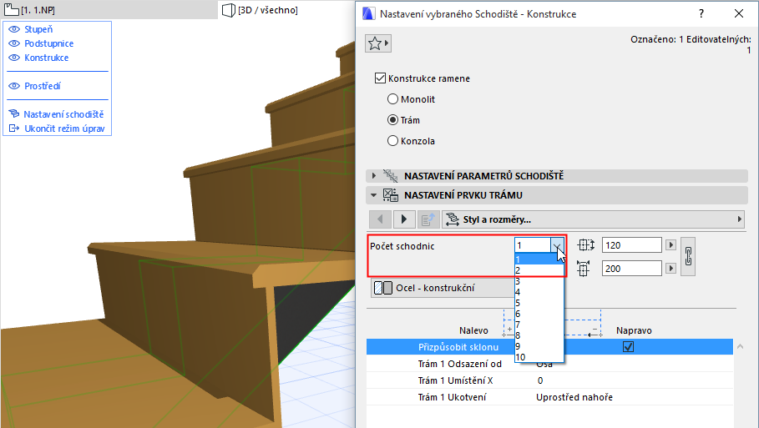The height and width of the screenshot is (428, 759).
Task: Click the Nalevo column header
Action: 473,330
